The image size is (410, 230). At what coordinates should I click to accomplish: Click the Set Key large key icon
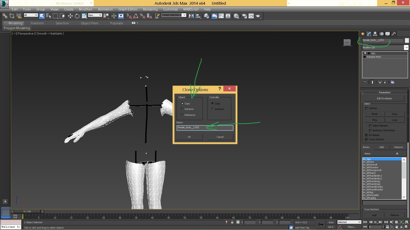(x=321, y=224)
